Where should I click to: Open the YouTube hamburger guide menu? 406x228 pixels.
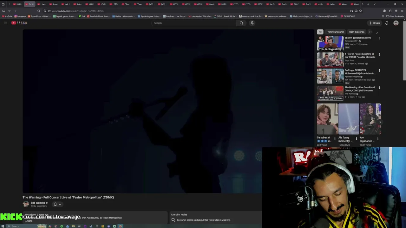(x=5, y=23)
